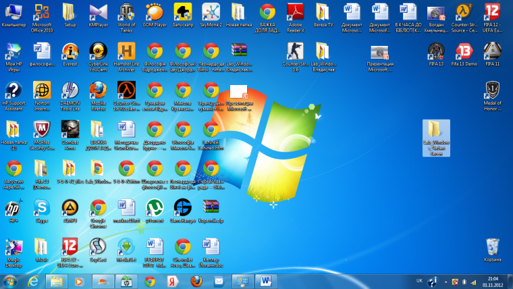This screenshot has height=289, width=513.
Task: Open Adobe Reader X shortcut
Action: pyautogui.click(x=296, y=12)
